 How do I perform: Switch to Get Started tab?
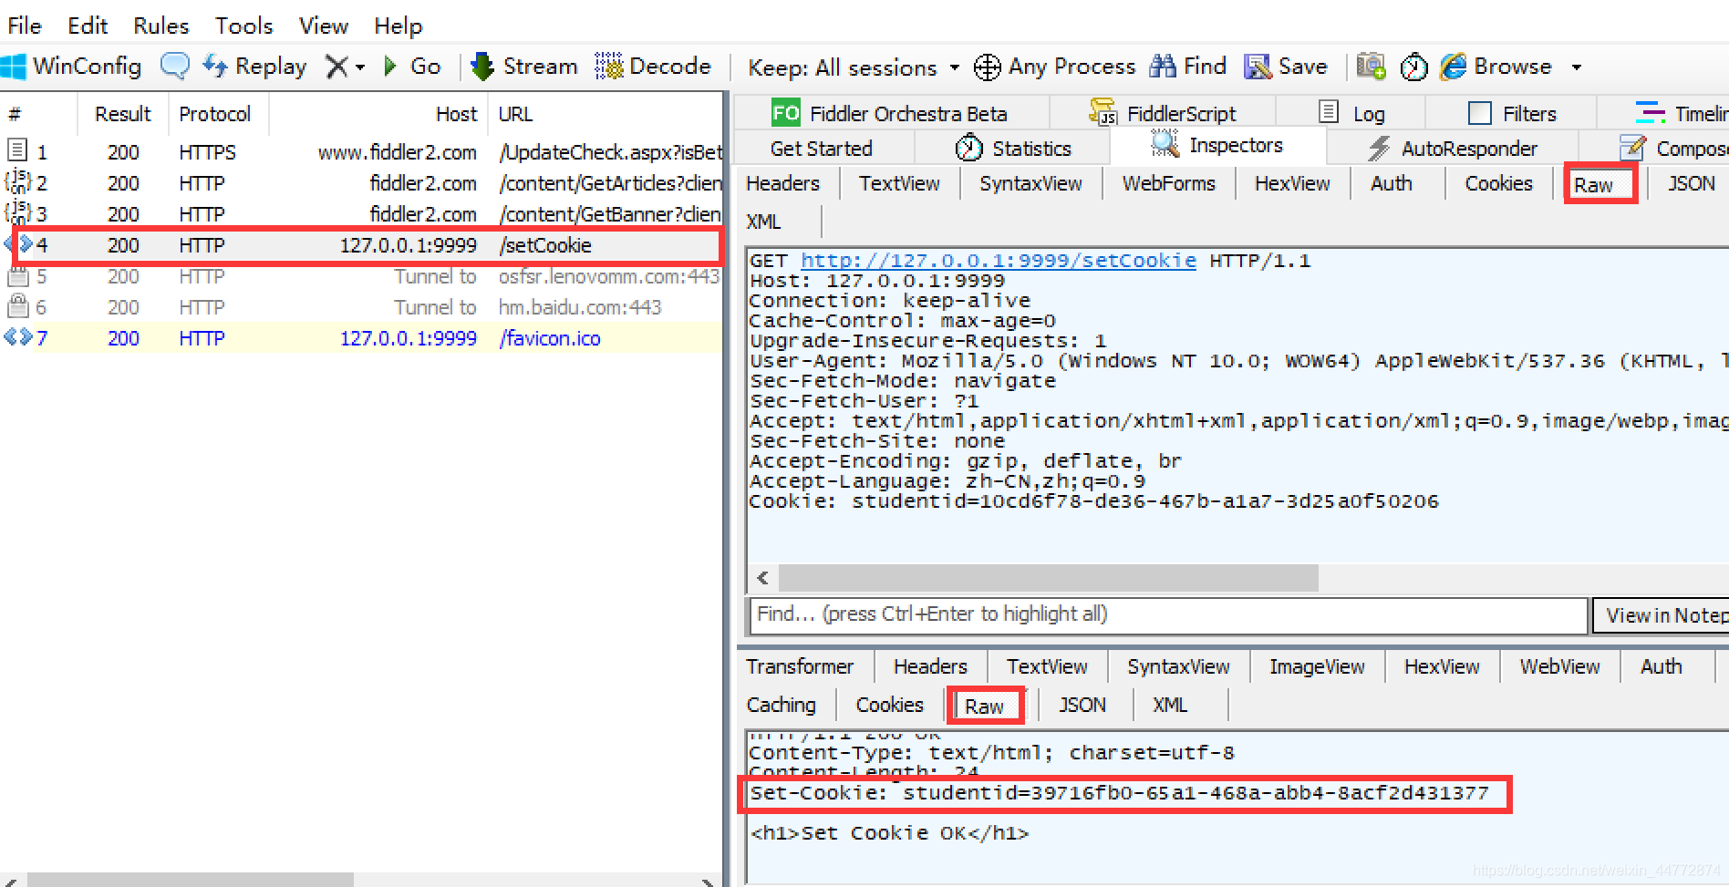[822, 148]
